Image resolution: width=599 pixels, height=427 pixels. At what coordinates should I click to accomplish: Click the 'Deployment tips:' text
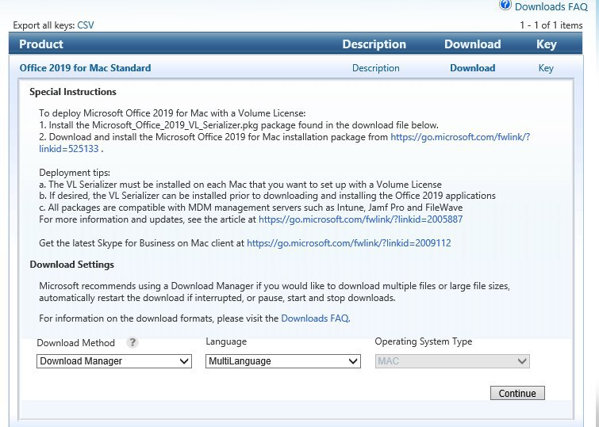pos(75,173)
